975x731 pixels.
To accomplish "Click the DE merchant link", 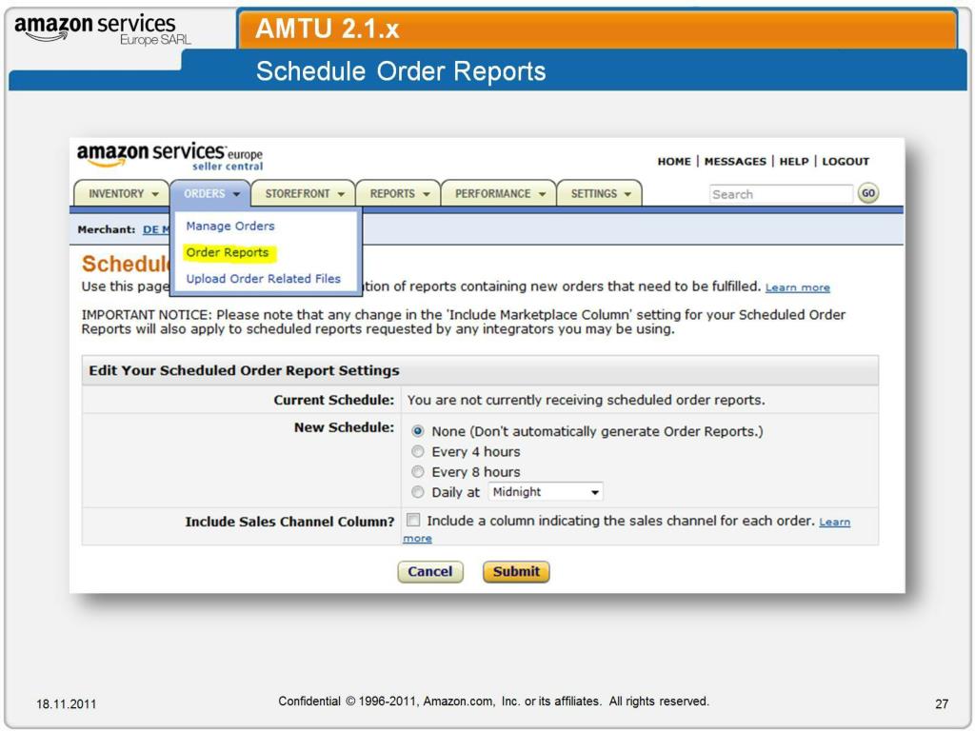I will click(156, 229).
